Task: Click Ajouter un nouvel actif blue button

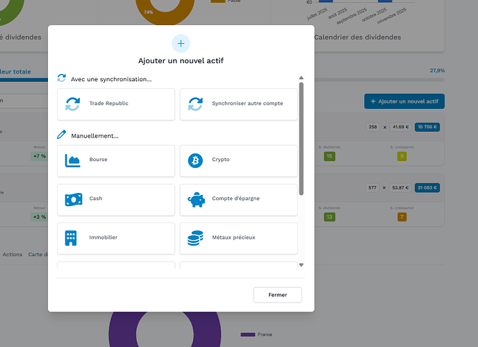Action: [404, 101]
